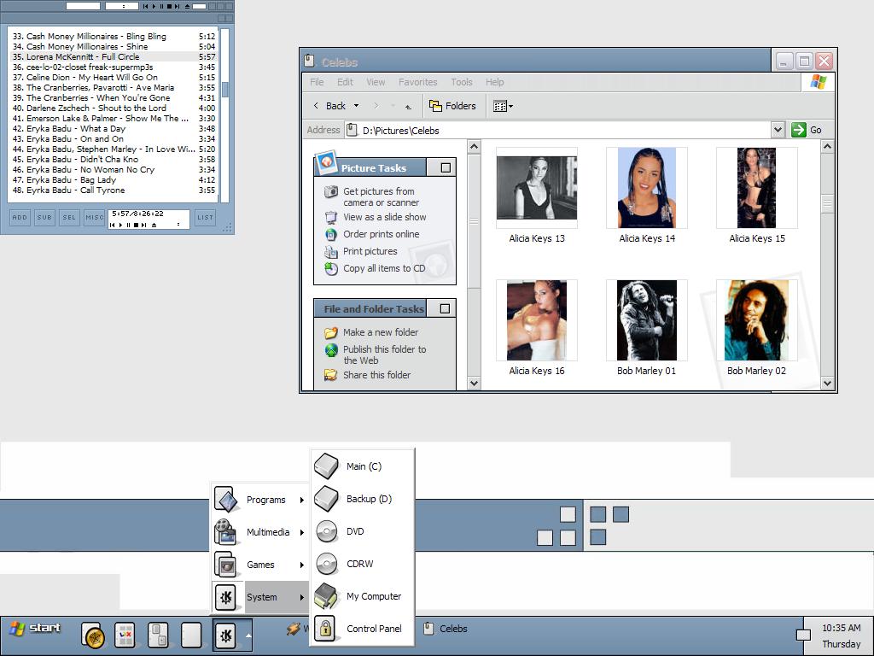Open the Address bar dropdown arrow
Viewport: 874px width, 656px height.
pyautogui.click(x=778, y=130)
